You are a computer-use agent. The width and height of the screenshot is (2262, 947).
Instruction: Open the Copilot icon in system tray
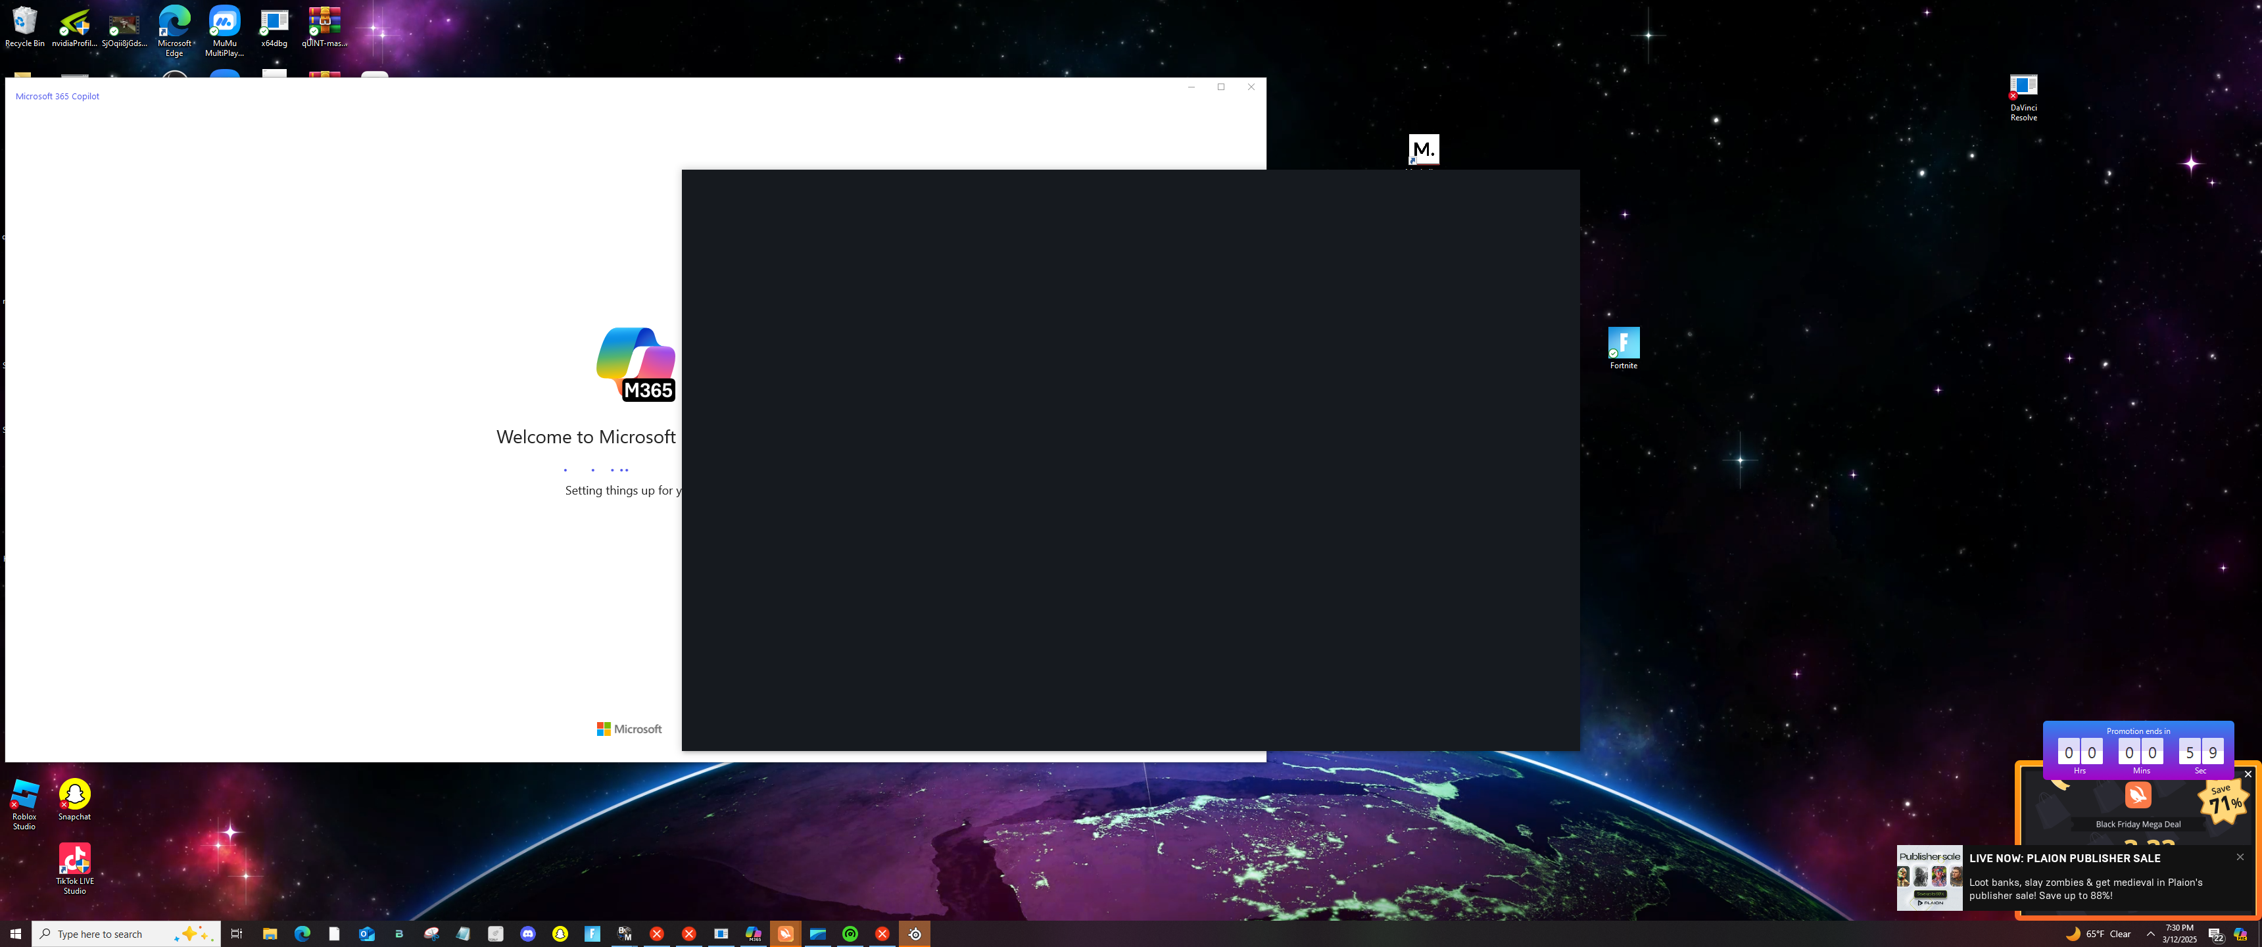(x=2240, y=934)
